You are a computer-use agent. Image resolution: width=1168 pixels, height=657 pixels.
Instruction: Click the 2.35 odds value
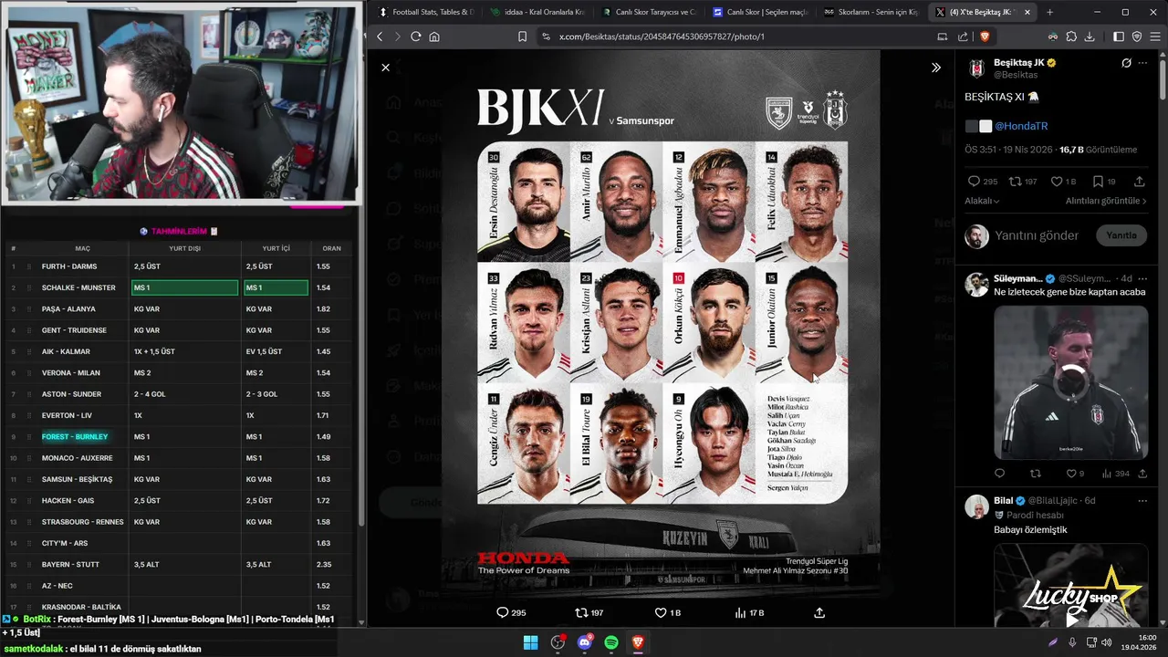click(323, 564)
